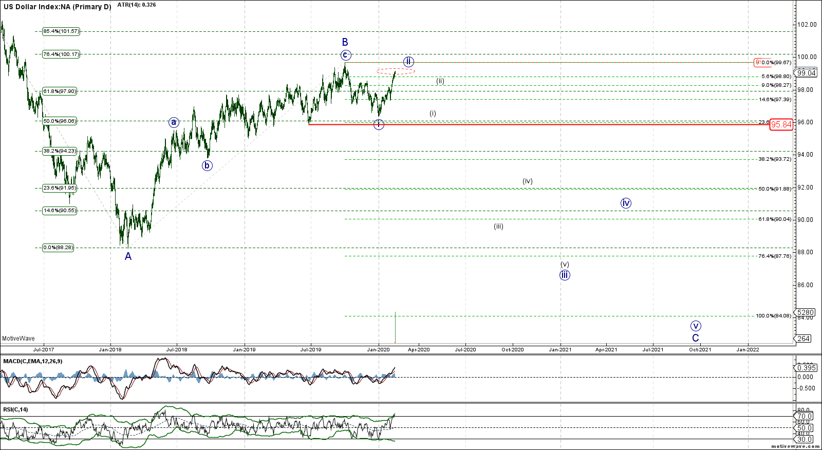Click the circled 'b' wave label
This screenshot has width=822, height=450.
(207, 165)
